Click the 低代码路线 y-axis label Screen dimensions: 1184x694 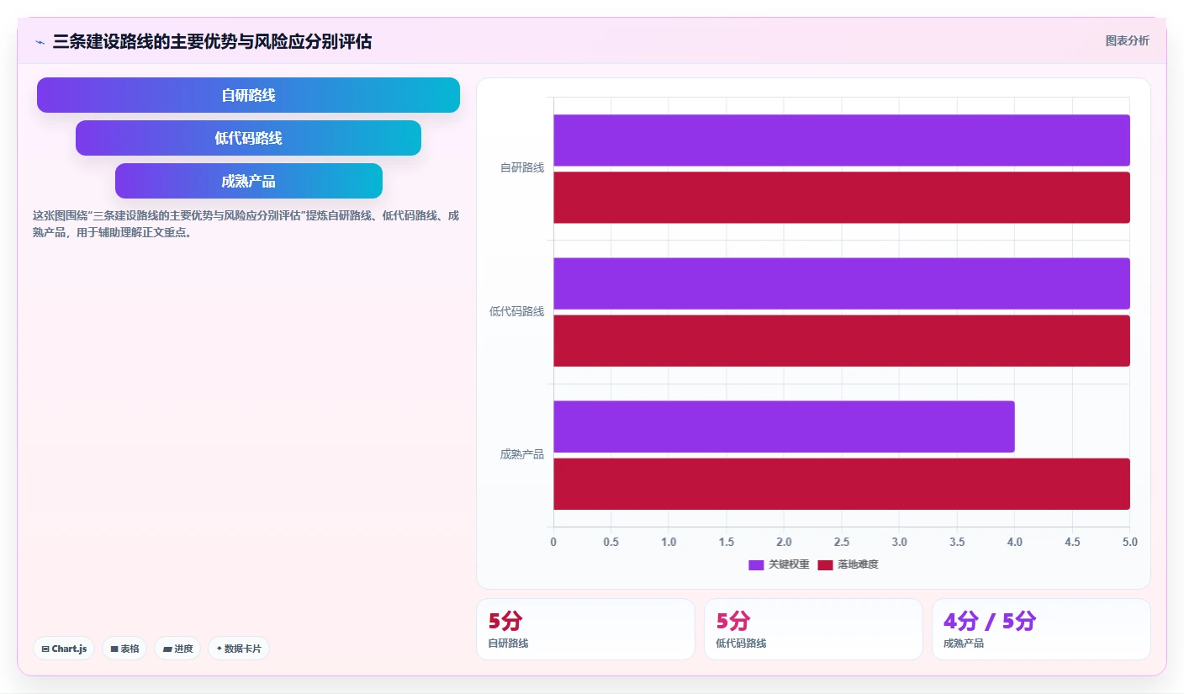tap(517, 312)
